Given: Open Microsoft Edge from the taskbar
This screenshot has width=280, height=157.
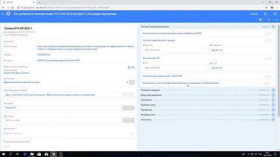Looking at the screenshot, I should pos(25,154).
